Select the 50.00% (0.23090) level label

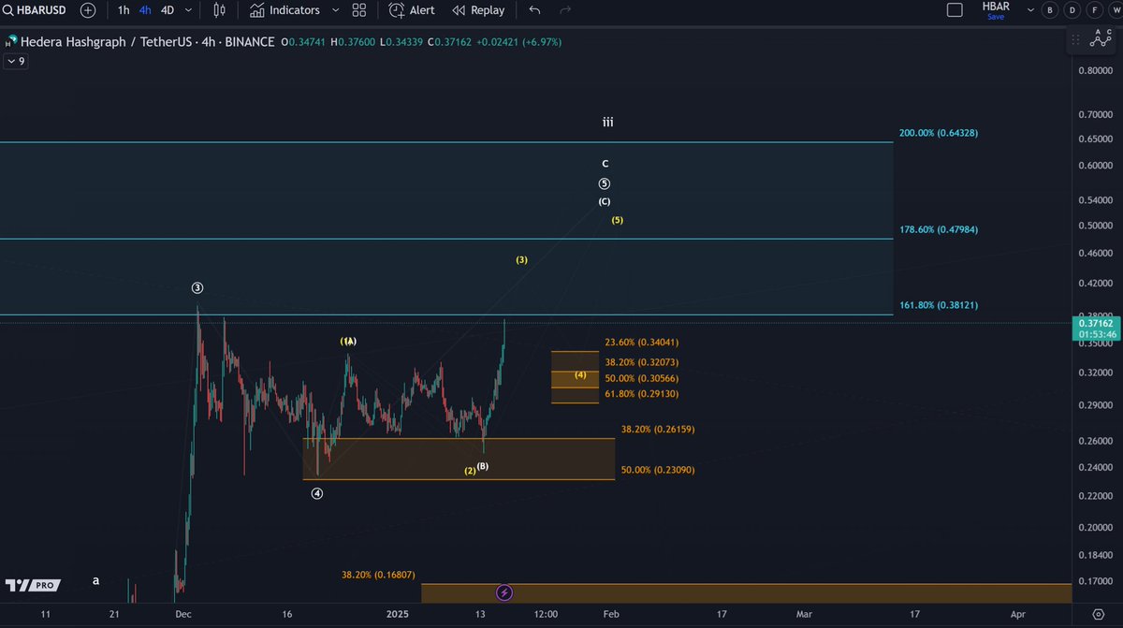658,470
